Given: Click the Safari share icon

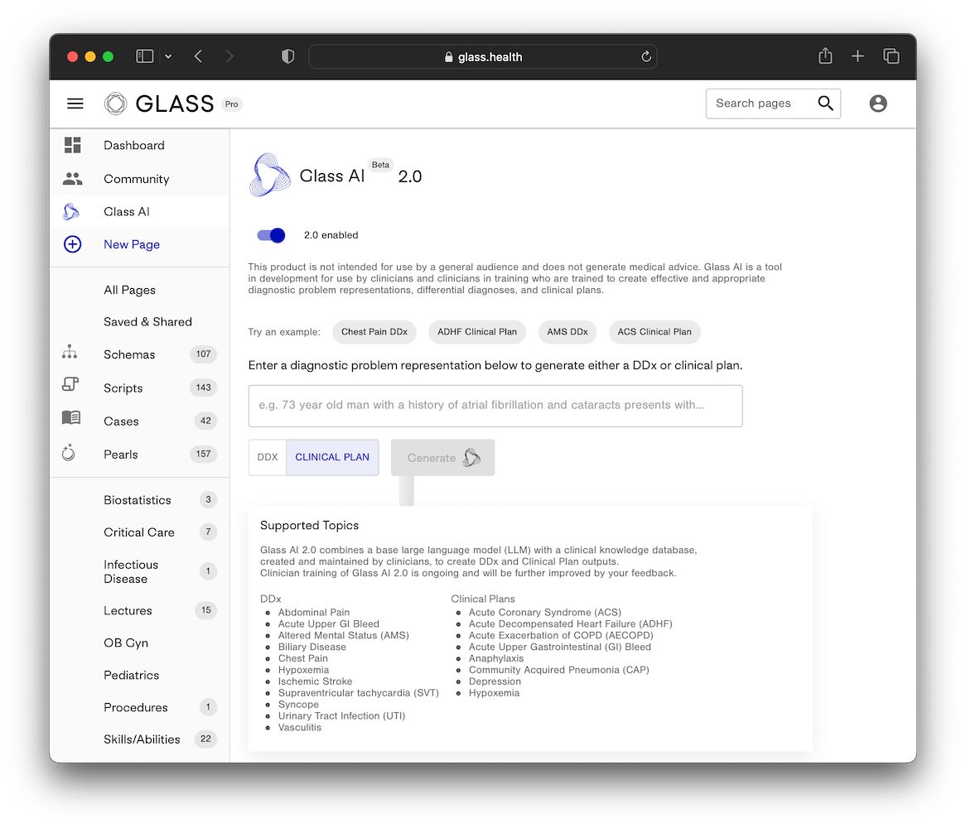Looking at the screenshot, I should [825, 56].
